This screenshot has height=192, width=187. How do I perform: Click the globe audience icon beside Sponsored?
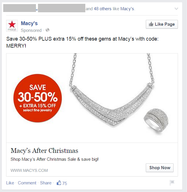pyautogui.click(x=48, y=30)
